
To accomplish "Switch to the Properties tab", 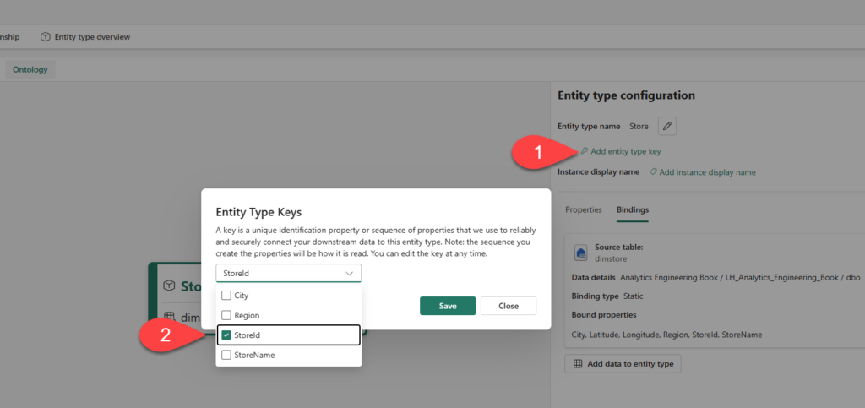I will point(584,209).
